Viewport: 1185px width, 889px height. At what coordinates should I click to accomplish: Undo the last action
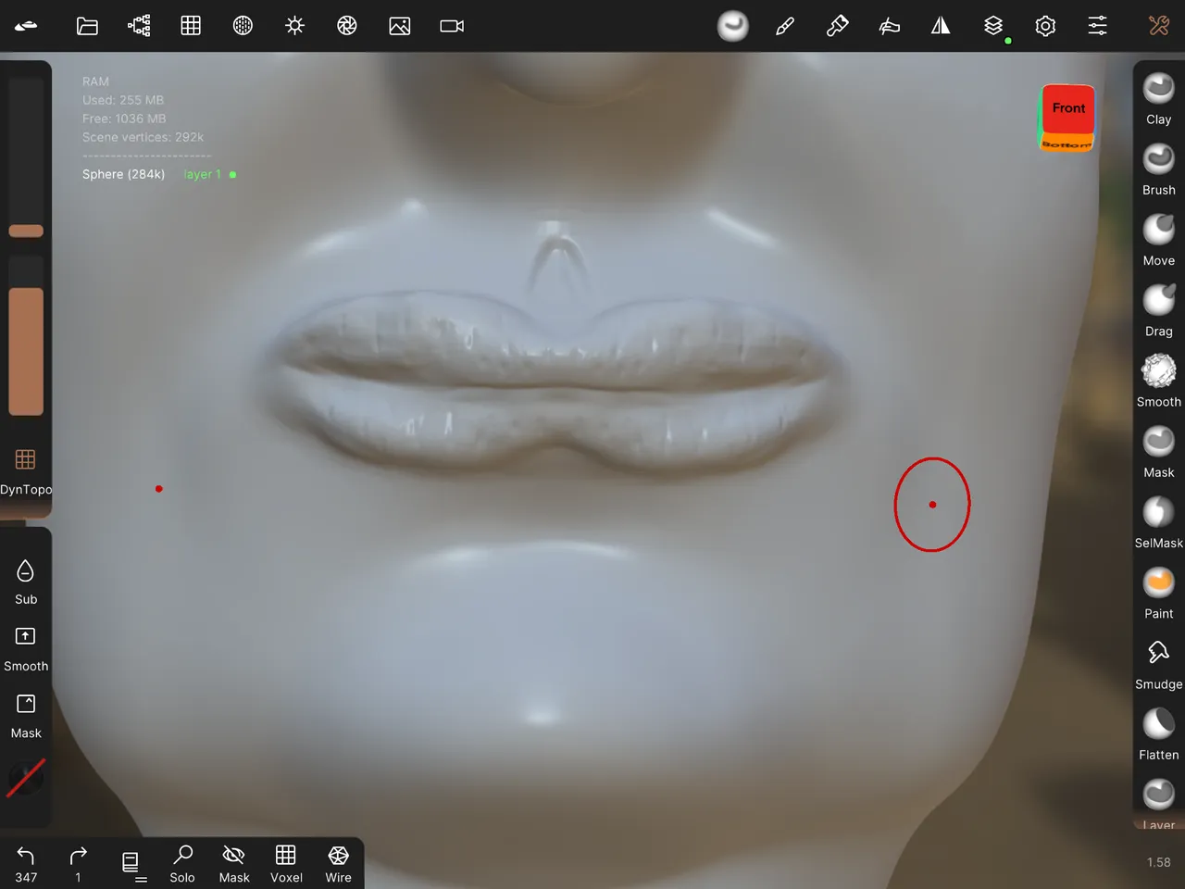(x=26, y=864)
